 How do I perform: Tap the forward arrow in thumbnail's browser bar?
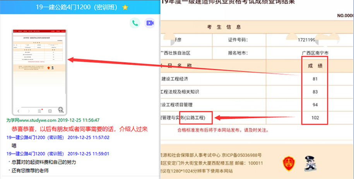coord(28,111)
